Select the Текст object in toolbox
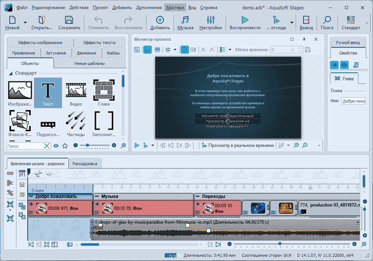 (48, 93)
